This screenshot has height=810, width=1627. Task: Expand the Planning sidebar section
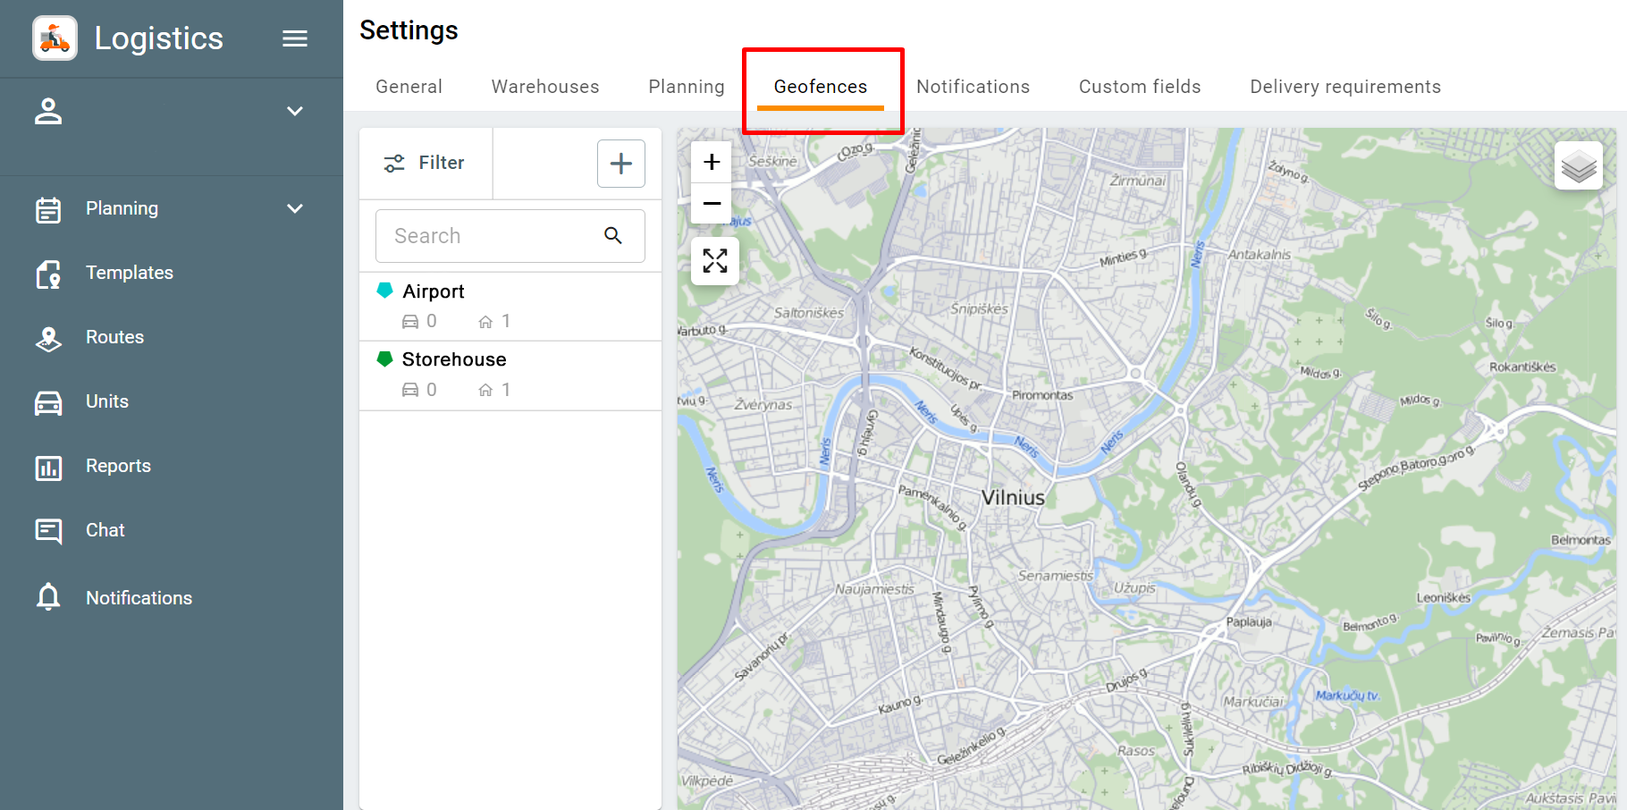(x=295, y=207)
